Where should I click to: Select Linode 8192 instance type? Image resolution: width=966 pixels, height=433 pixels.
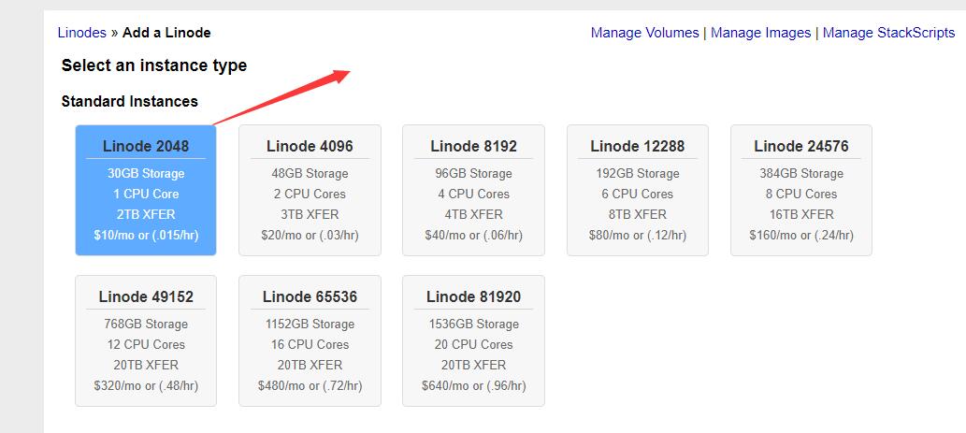coord(474,191)
